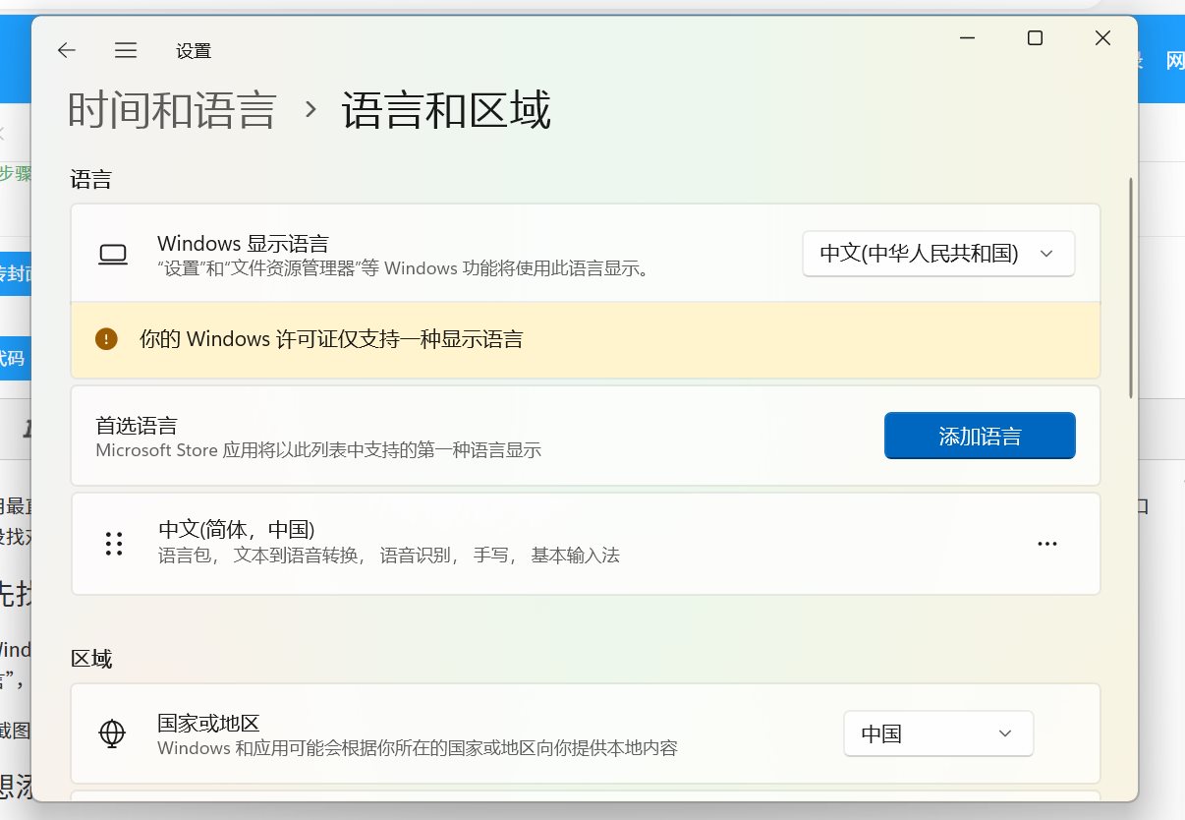This screenshot has width=1185, height=820.
Task: Open the Windows display language dropdown
Action: tap(938, 254)
